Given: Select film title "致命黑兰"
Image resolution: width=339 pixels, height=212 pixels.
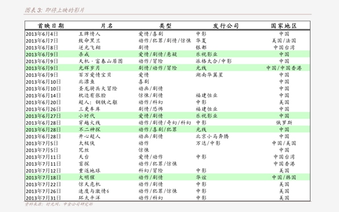Looking at the screenshot, I should pyautogui.click(x=89, y=40).
